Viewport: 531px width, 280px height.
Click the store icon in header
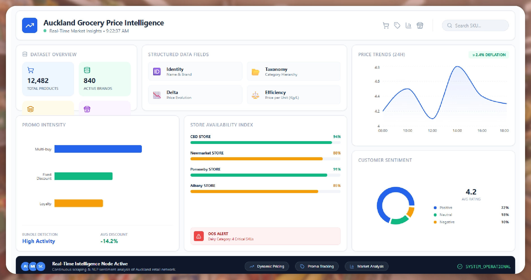(x=420, y=26)
